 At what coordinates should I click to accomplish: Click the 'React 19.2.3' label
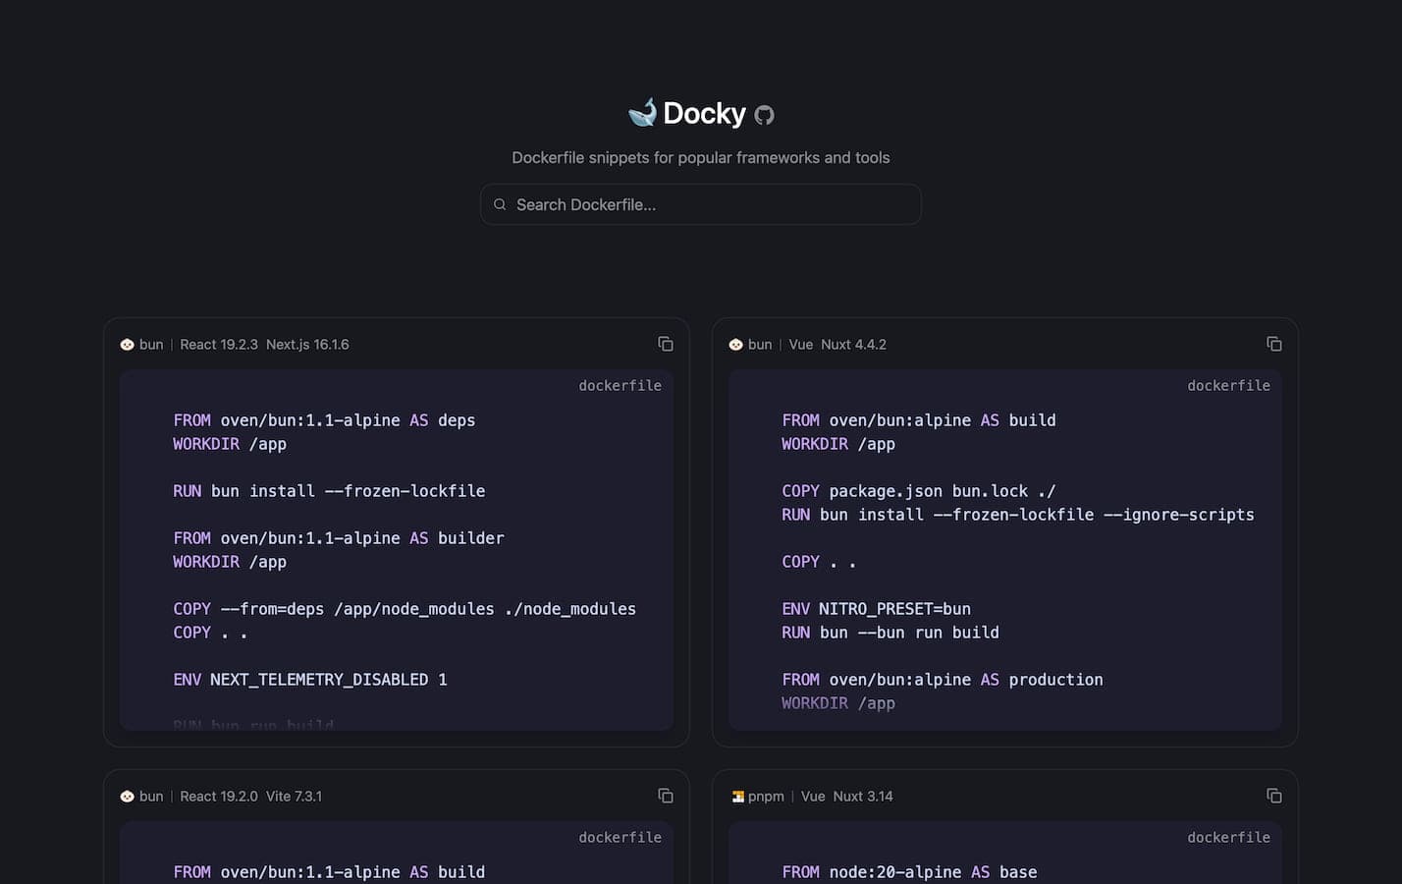click(219, 345)
